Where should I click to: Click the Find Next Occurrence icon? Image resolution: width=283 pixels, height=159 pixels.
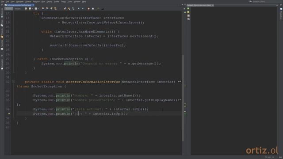(51, 9)
